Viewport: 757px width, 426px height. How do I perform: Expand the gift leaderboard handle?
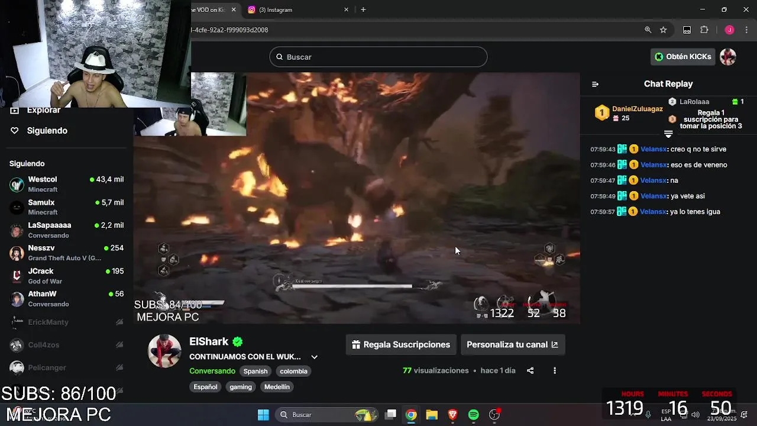668,134
